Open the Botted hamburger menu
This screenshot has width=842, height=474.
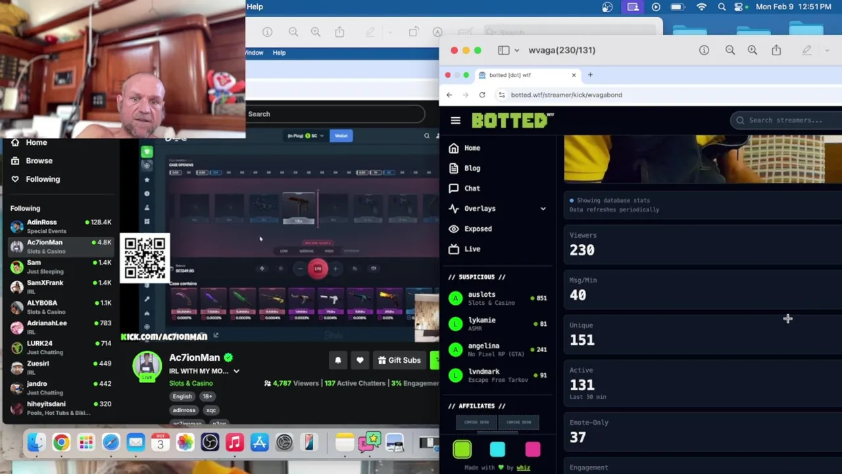(x=455, y=120)
